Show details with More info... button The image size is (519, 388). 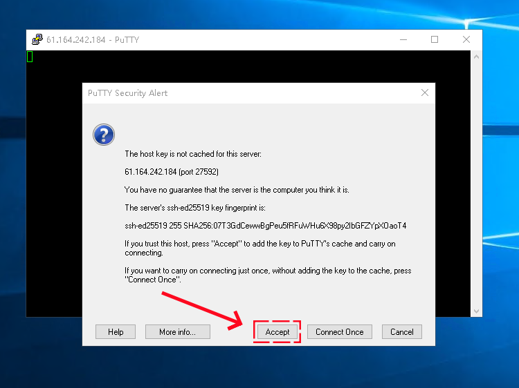pos(177,332)
